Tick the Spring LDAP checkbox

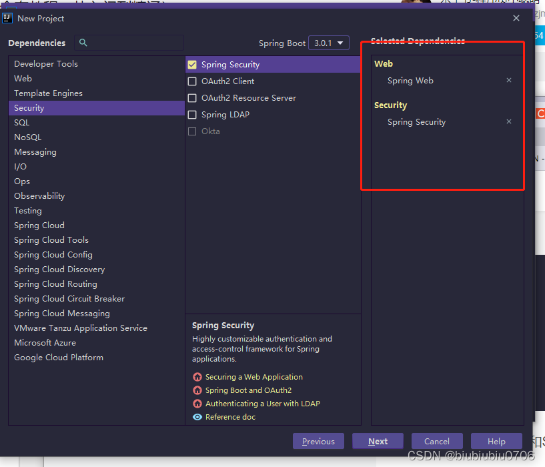pos(192,115)
